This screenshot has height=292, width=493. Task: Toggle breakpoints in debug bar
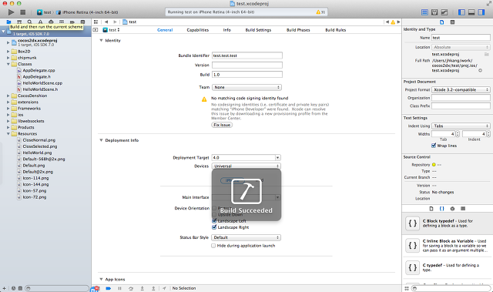[108, 288]
